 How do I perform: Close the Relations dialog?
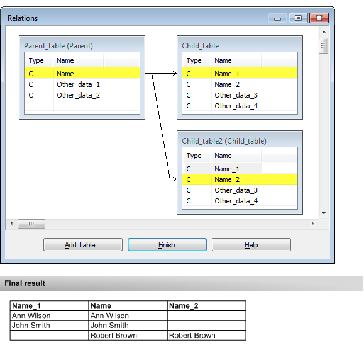(319, 18)
